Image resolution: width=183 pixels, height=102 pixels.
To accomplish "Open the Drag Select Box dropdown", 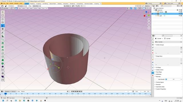I will (37, 6).
